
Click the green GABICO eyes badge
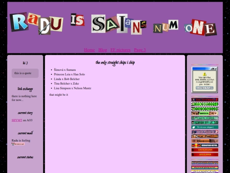click(205, 114)
